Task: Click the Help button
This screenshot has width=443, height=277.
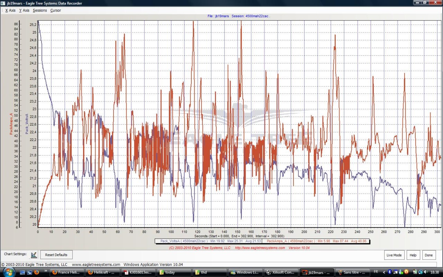Action: click(413, 255)
